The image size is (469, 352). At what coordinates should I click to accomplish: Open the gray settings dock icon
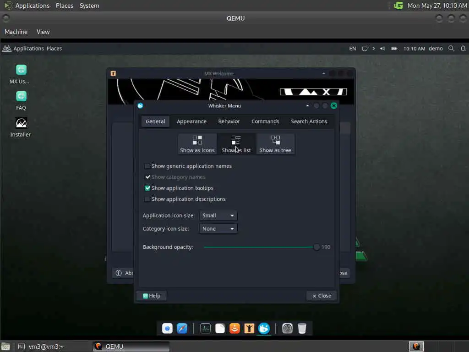click(x=287, y=328)
